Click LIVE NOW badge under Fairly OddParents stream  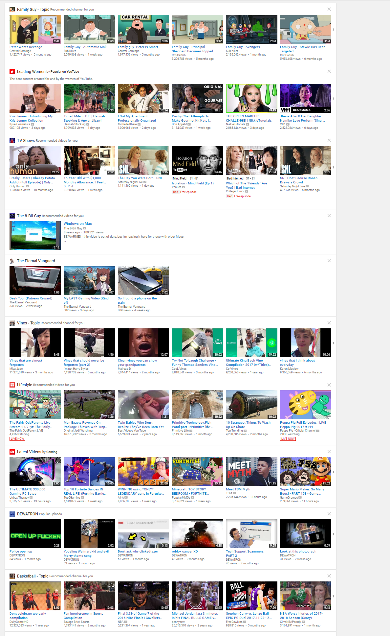click(x=17, y=439)
